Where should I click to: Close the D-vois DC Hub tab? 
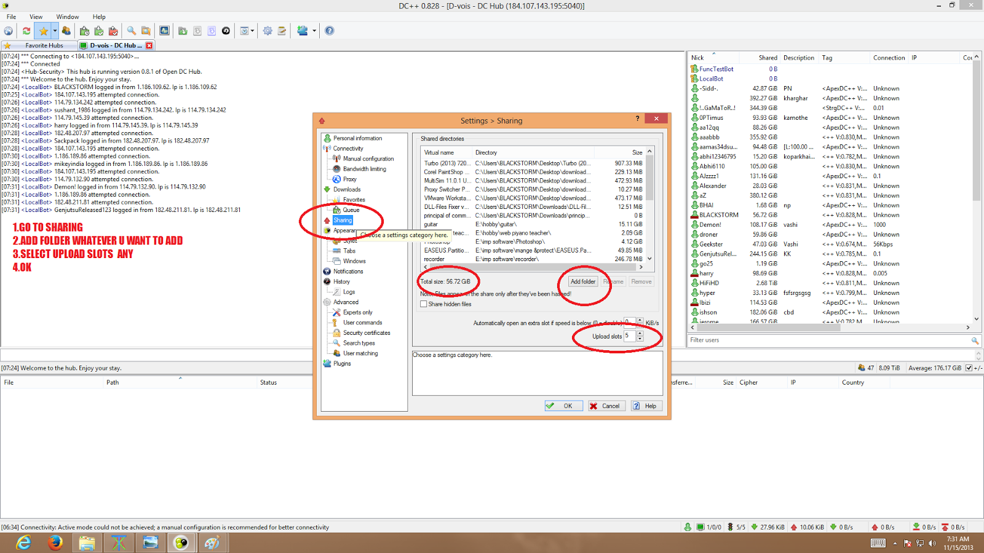pyautogui.click(x=149, y=45)
